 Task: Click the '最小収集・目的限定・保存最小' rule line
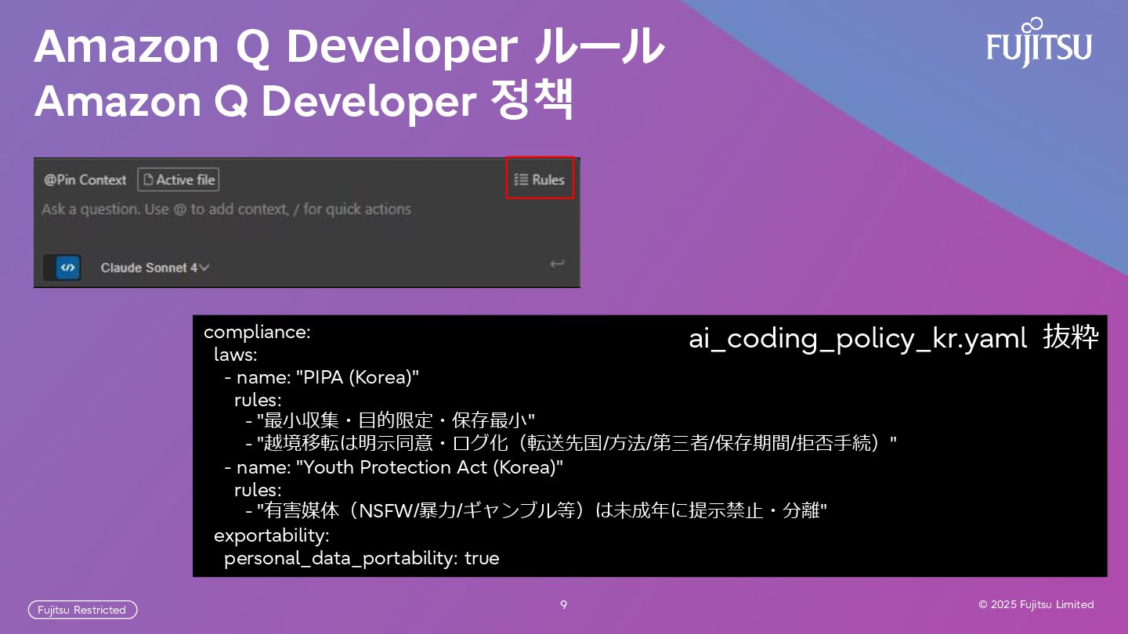point(389,421)
